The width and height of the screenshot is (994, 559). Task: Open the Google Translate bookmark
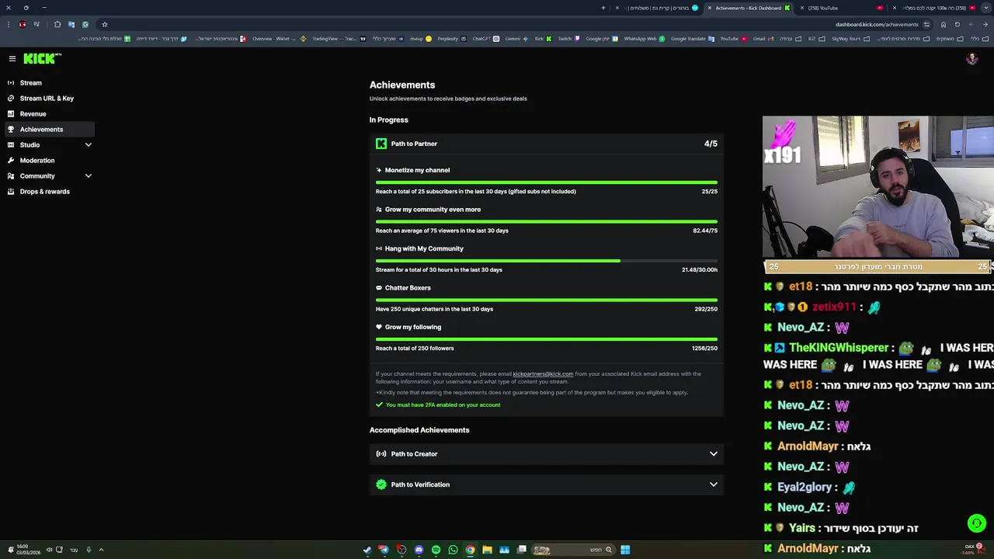(x=692, y=39)
